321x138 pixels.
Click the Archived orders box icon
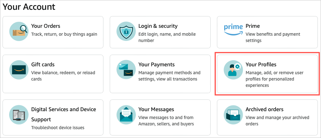tap(233, 115)
